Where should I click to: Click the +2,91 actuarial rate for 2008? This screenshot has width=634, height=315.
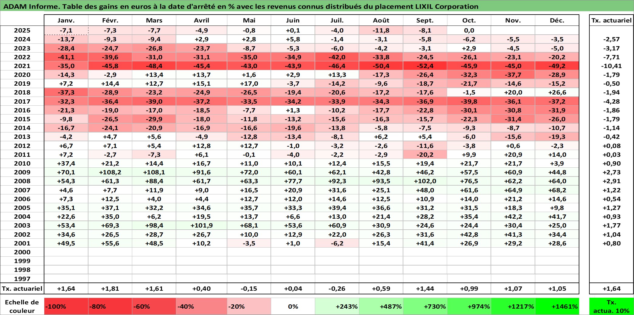[612, 181]
